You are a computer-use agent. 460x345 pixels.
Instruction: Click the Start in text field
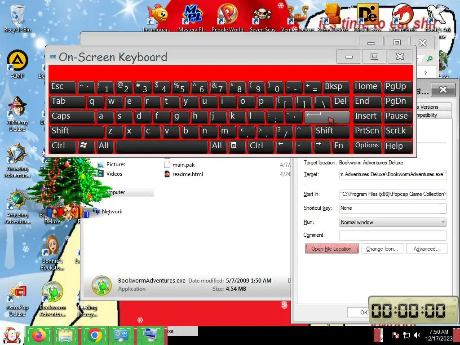tap(393, 194)
